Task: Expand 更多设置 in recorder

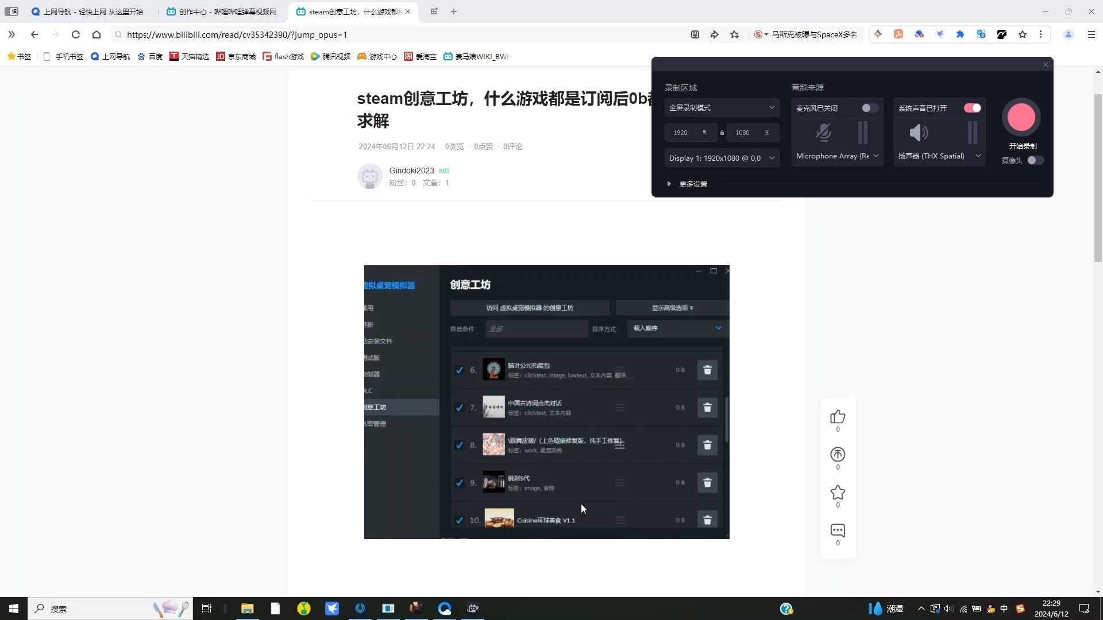Action: coord(687,184)
